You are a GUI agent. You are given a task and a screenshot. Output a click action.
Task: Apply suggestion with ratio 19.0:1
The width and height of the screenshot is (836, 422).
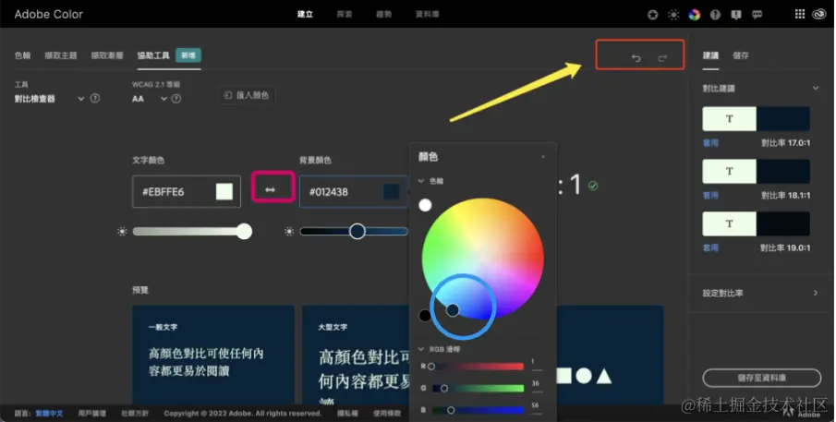(710, 247)
